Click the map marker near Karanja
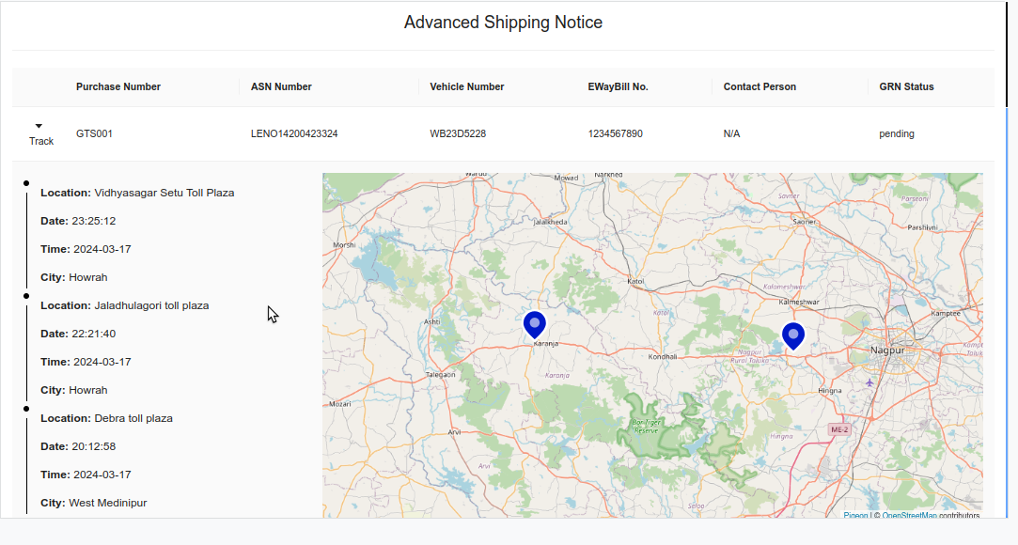This screenshot has height=545, width=1018. (x=534, y=325)
